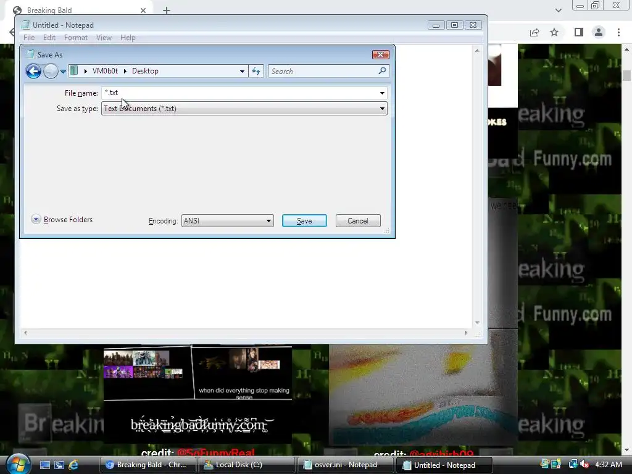632x474 pixels.
Task: Click the taskbar clock 4:32 AM
Action: pyautogui.click(x=609, y=464)
